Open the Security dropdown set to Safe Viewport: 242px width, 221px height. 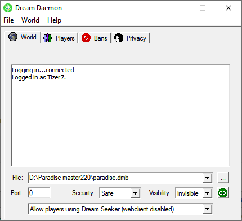[120, 193]
